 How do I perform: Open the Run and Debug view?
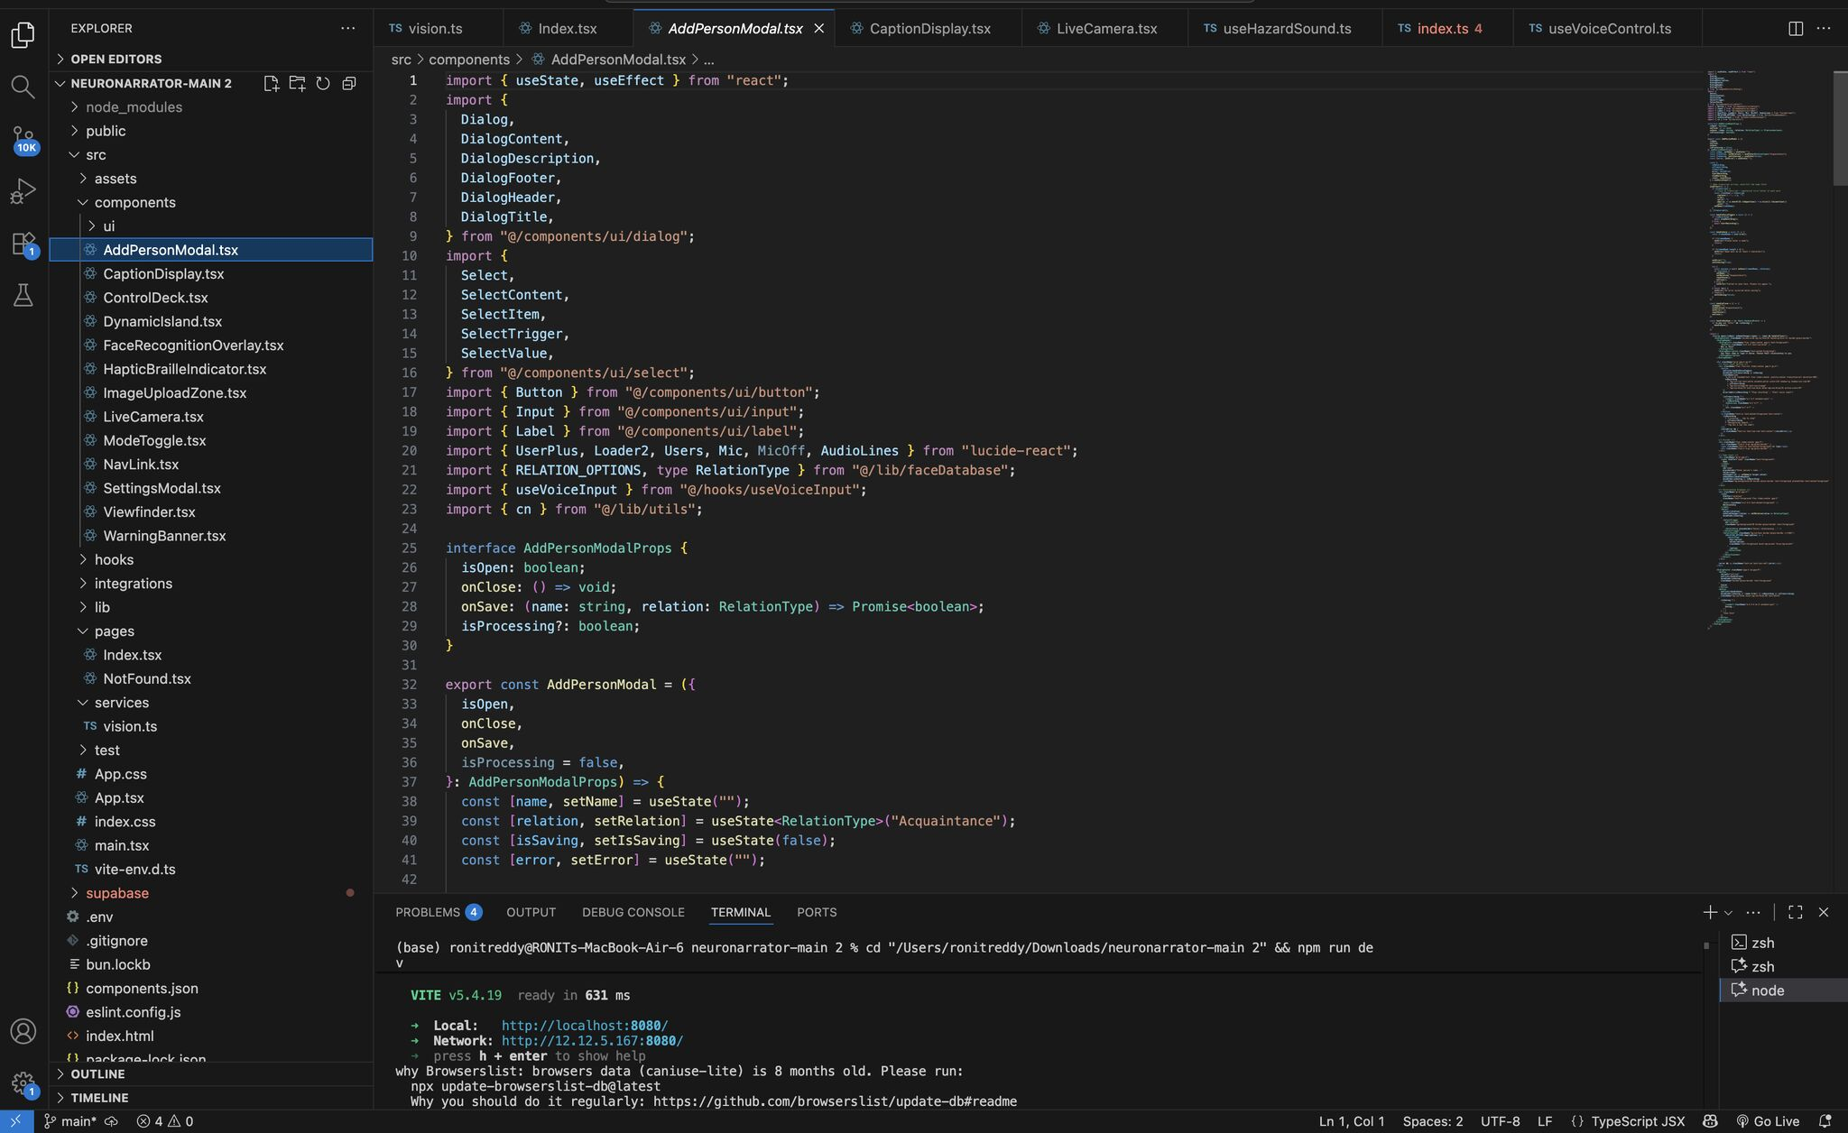click(x=23, y=191)
